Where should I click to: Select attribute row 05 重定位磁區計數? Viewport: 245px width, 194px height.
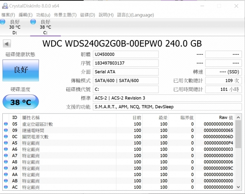118,124
